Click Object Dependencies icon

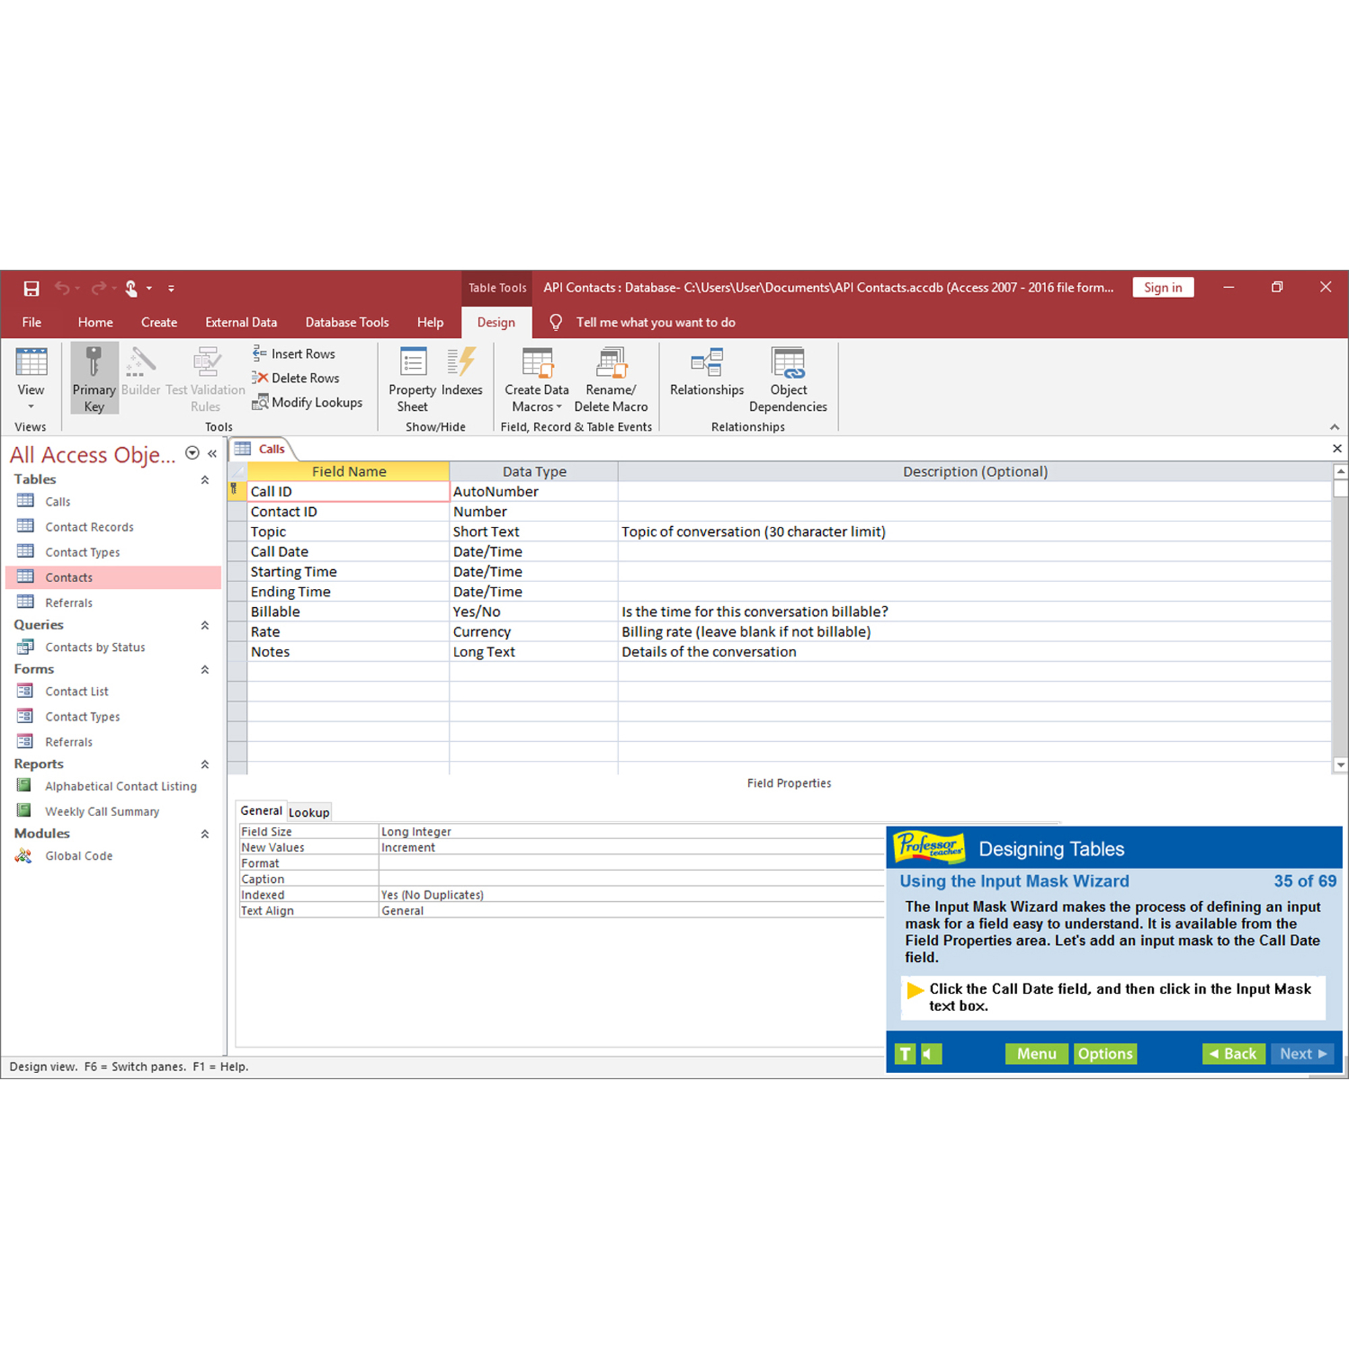[788, 362]
